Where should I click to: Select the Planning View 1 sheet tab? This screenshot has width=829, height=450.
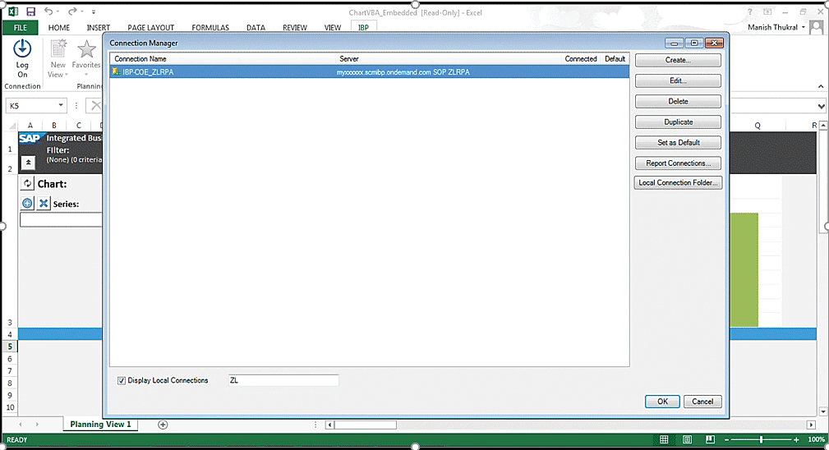[x=100, y=424]
